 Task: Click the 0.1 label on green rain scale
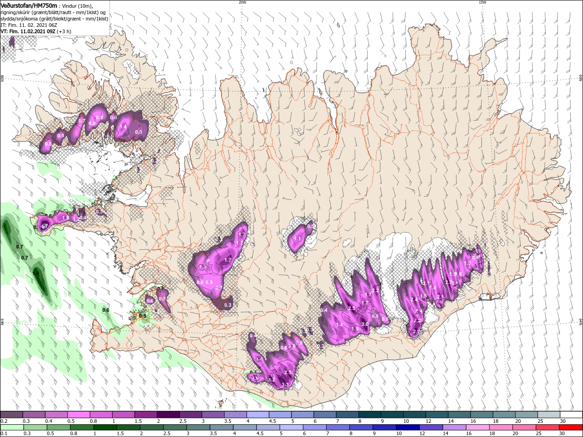(4, 434)
